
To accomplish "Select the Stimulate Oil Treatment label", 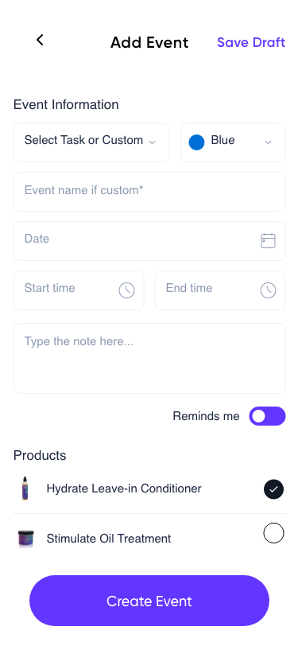I will [109, 539].
